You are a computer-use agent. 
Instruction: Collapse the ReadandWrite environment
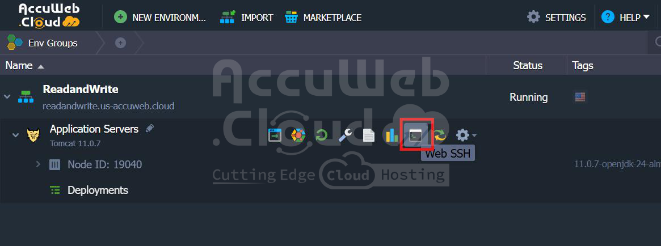[x=7, y=97]
